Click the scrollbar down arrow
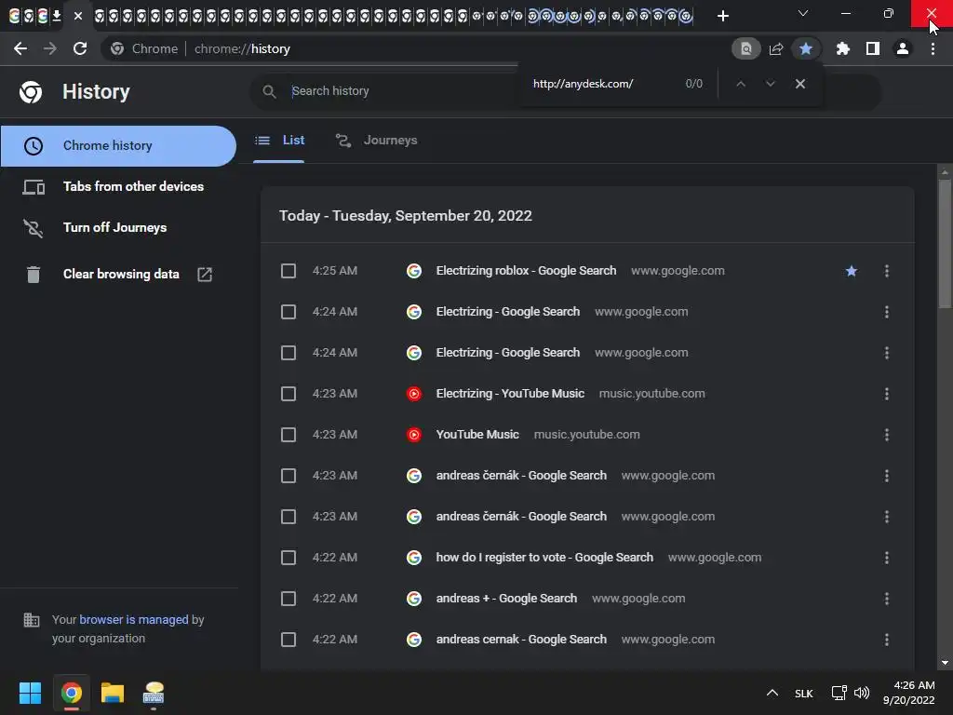 pos(945,663)
